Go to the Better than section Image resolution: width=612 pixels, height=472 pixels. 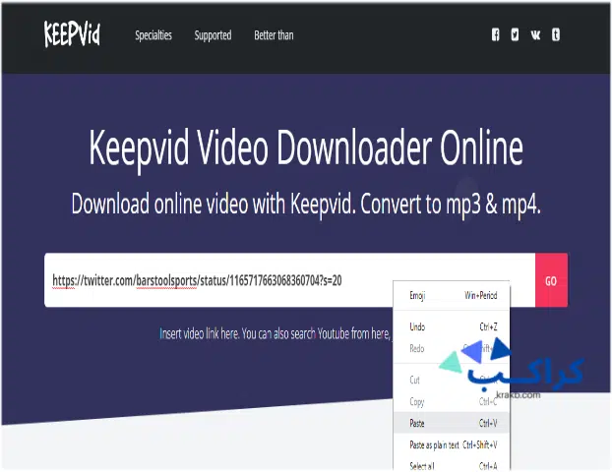(274, 35)
